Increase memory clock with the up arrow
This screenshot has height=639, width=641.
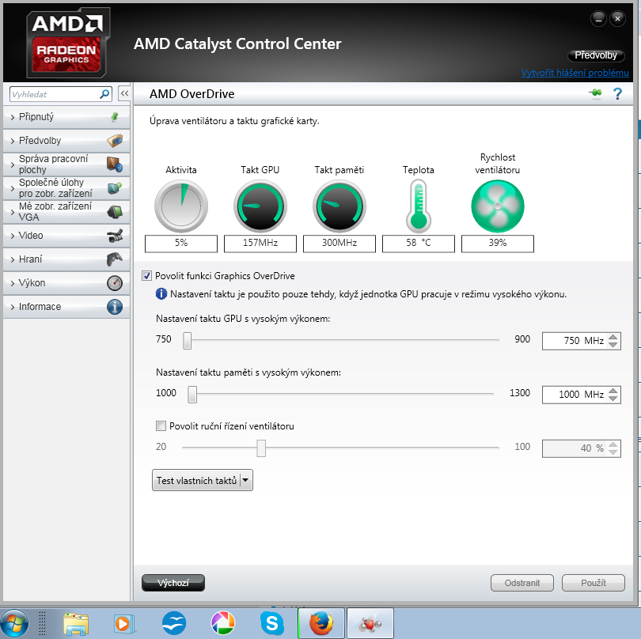(x=613, y=391)
